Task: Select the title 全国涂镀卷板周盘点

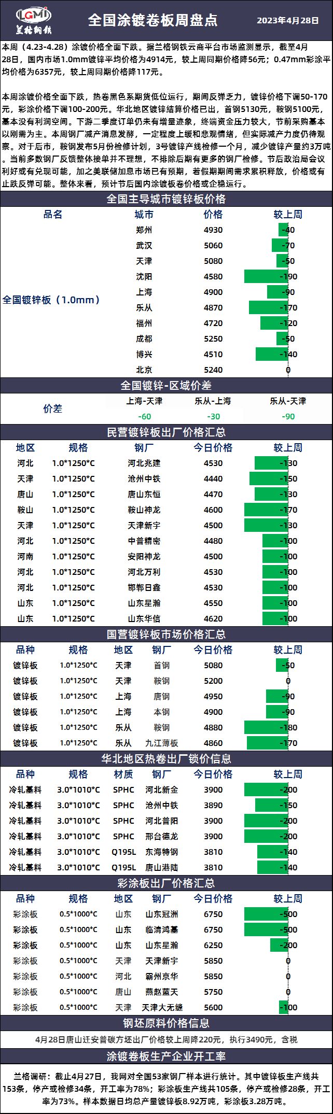Action: click(152, 20)
